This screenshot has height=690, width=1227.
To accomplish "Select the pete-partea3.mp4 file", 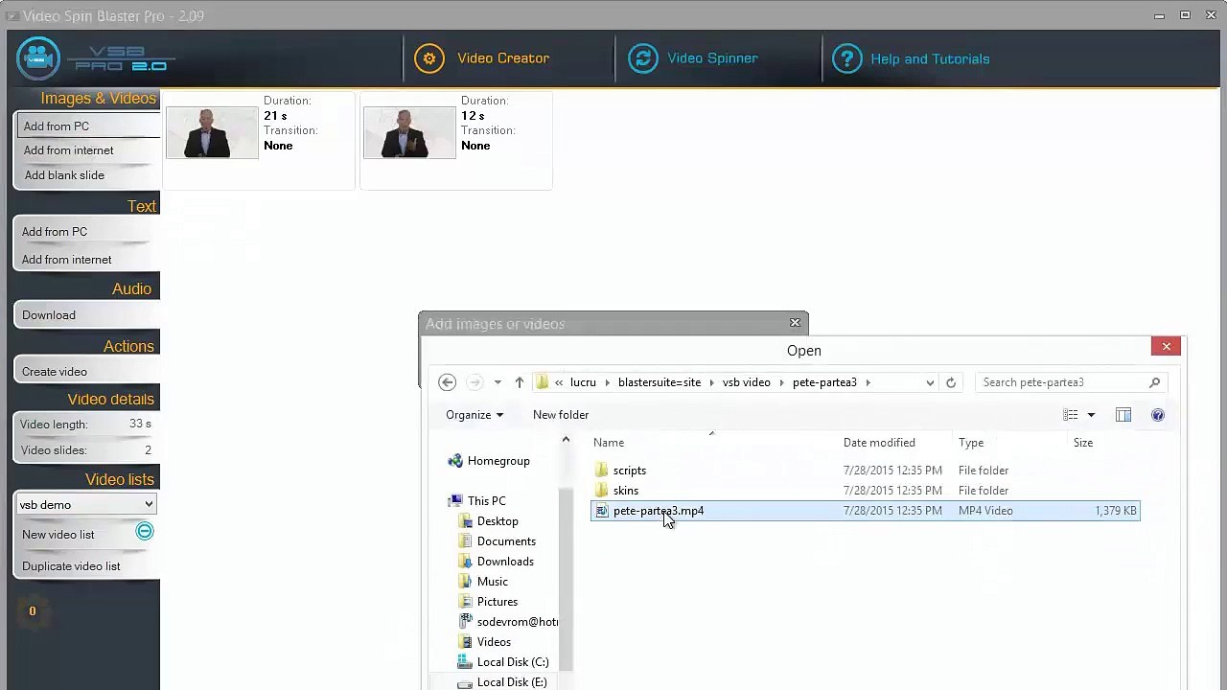I will tap(866, 511).
